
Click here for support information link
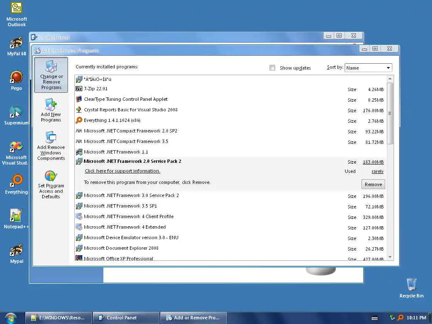point(122,171)
